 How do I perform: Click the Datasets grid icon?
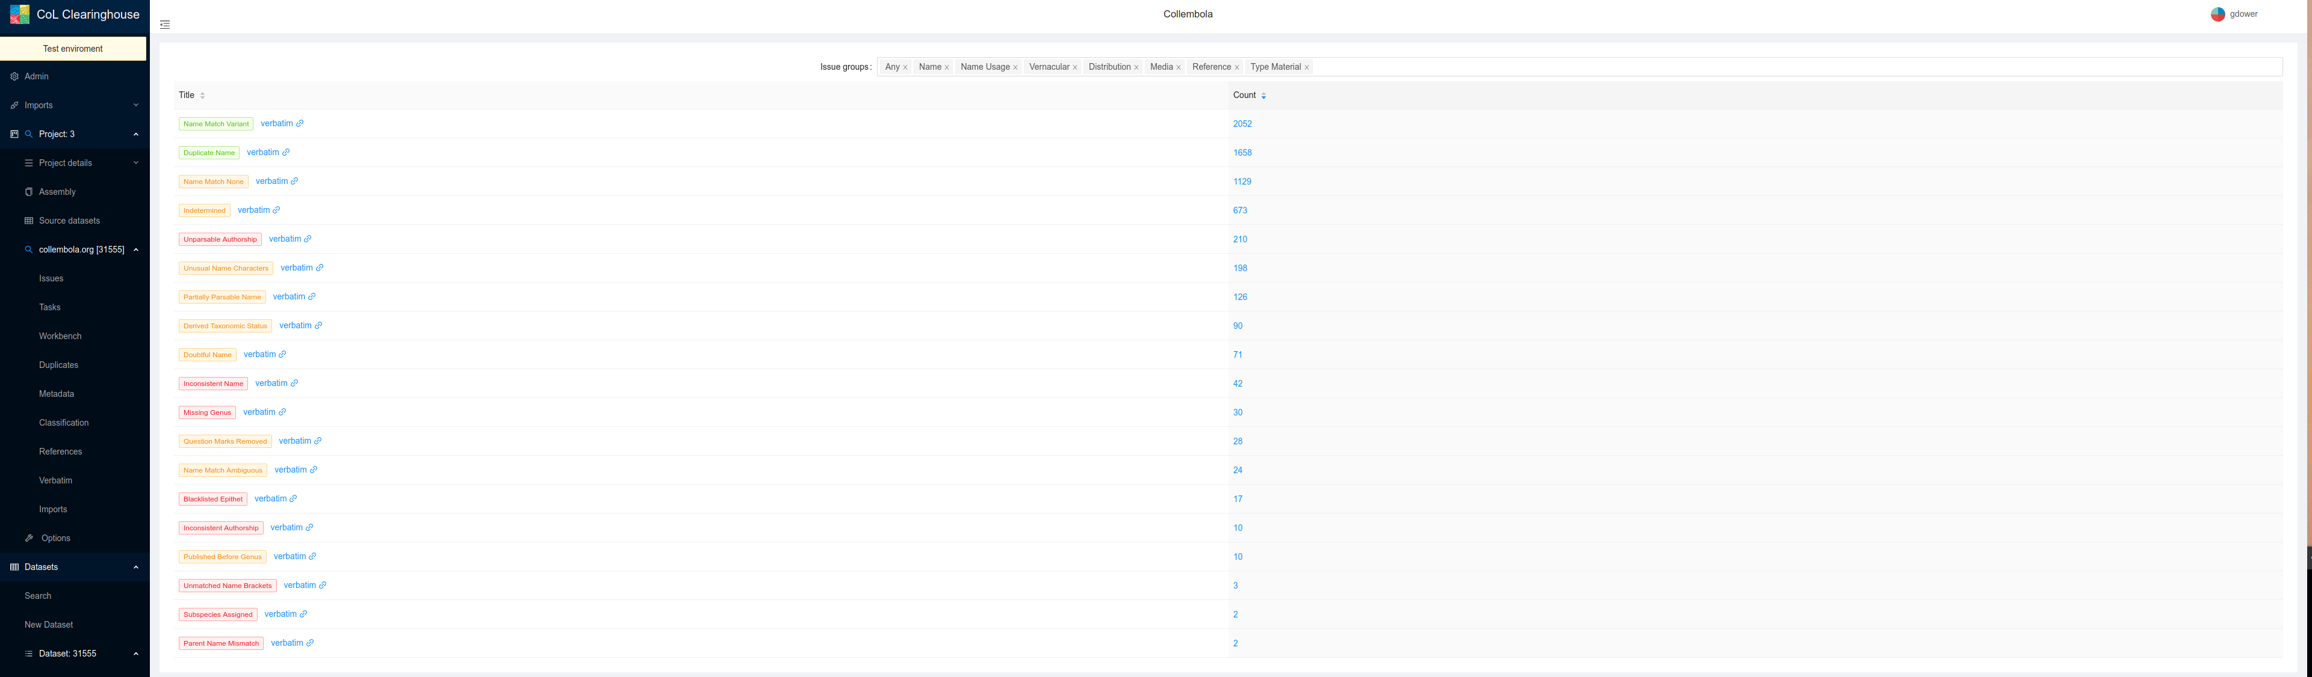coord(14,566)
